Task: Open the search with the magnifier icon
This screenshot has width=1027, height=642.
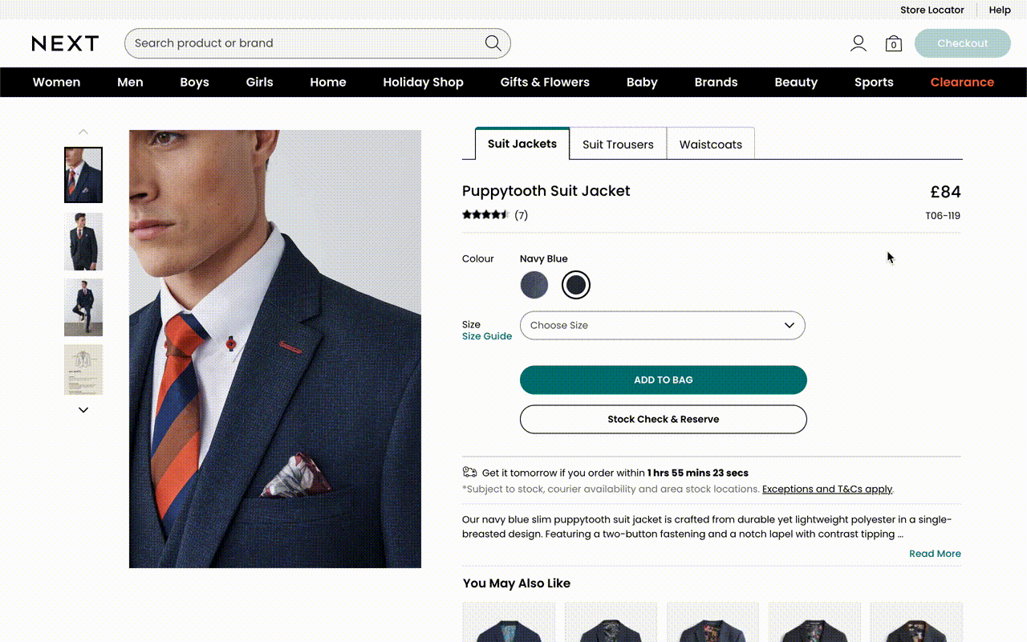Action: pos(493,43)
